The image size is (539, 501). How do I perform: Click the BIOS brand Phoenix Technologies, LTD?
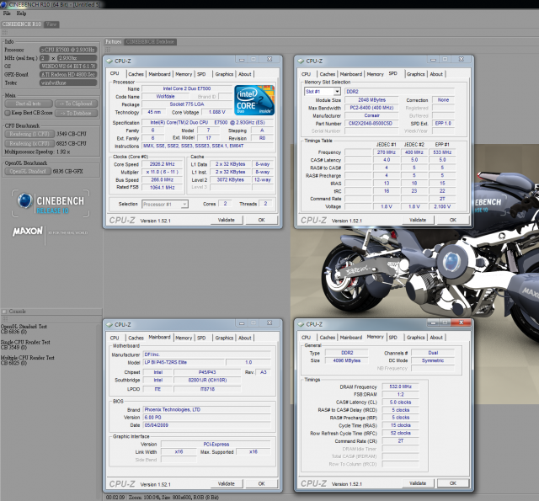coord(206,409)
